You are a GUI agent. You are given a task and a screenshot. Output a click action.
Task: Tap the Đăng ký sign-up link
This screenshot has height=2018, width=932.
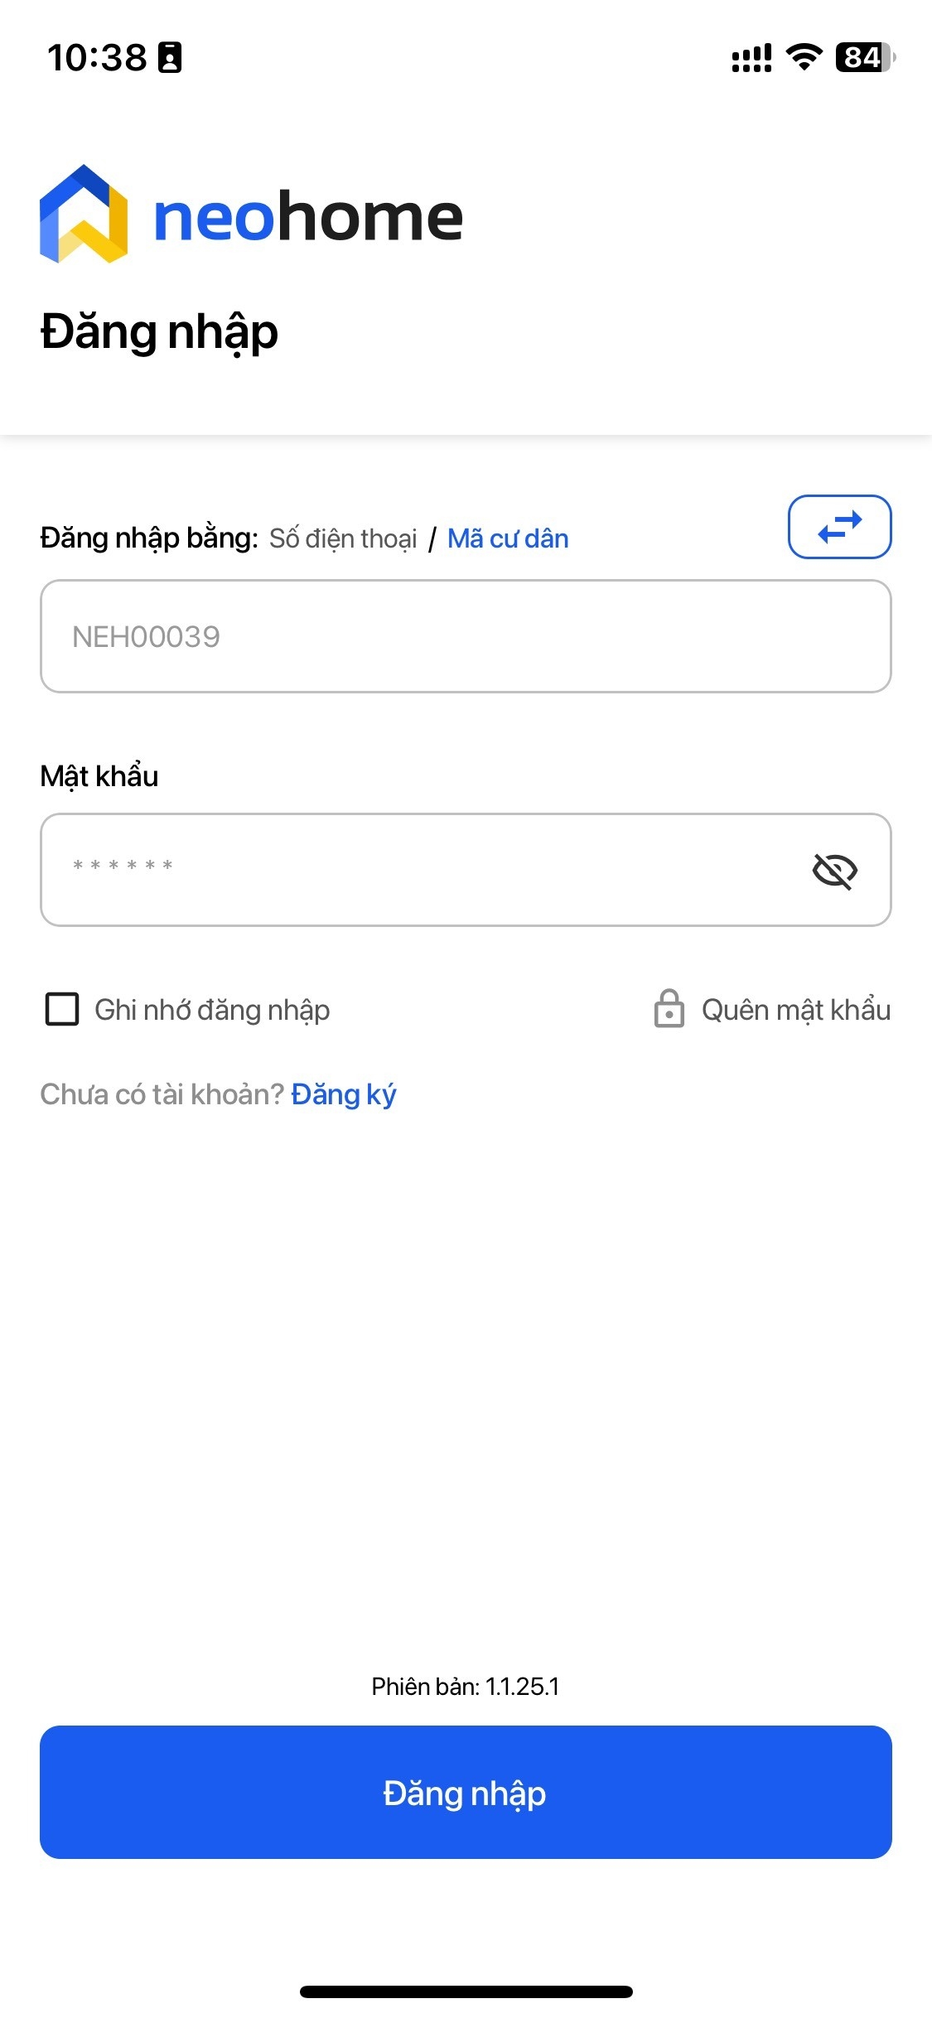pos(344,1094)
